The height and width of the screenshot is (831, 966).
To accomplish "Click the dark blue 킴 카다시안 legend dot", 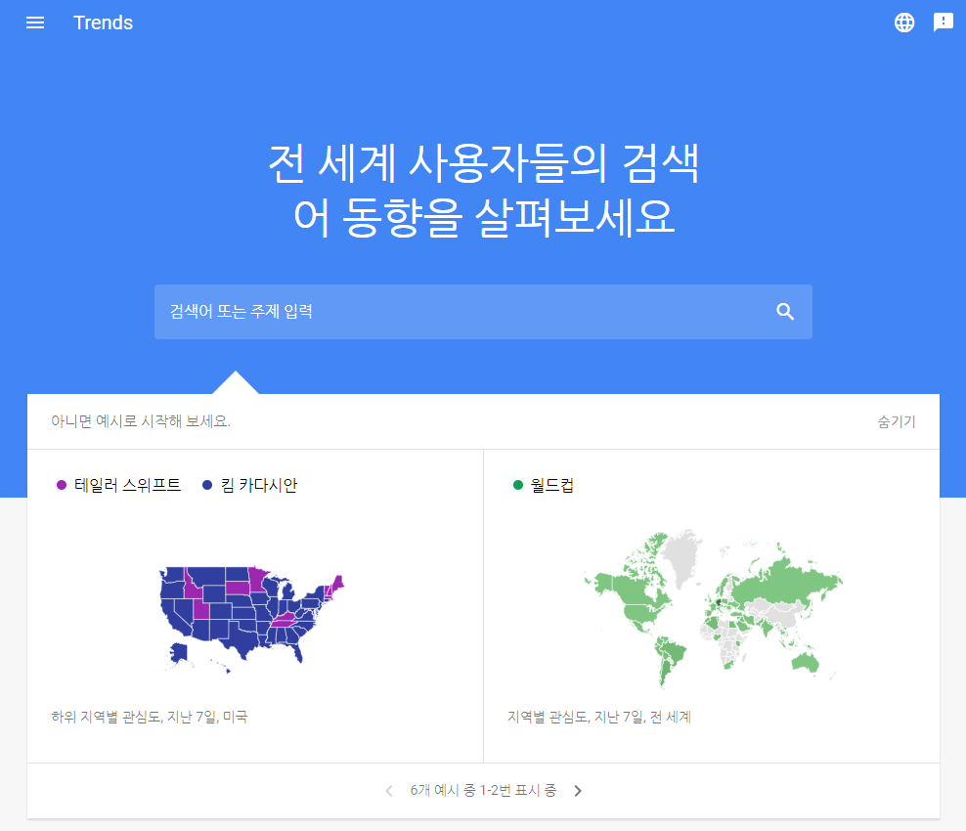I will 207,486.
